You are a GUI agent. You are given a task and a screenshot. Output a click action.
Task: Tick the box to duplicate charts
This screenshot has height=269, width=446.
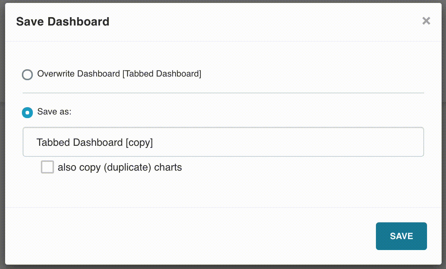(47, 167)
